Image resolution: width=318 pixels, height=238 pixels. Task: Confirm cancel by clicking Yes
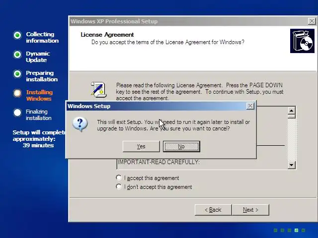(x=141, y=146)
